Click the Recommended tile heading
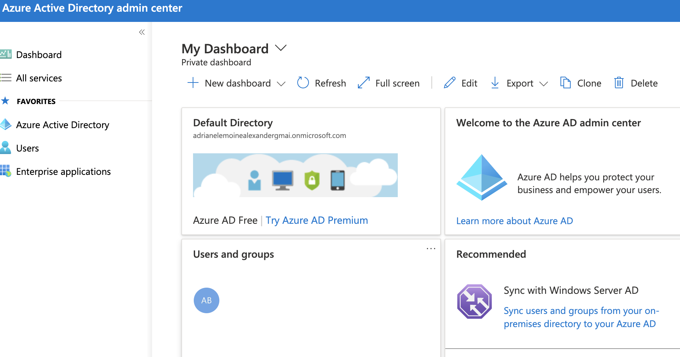 pos(491,254)
